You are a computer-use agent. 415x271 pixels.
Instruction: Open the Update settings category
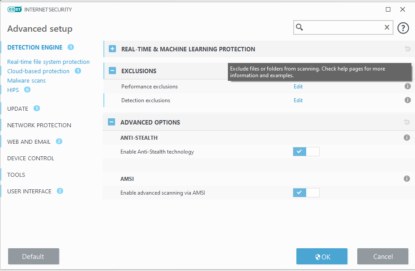[x=18, y=109]
